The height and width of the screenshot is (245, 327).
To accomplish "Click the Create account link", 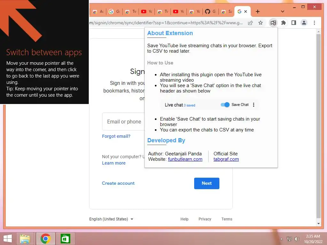I will click(118, 183).
